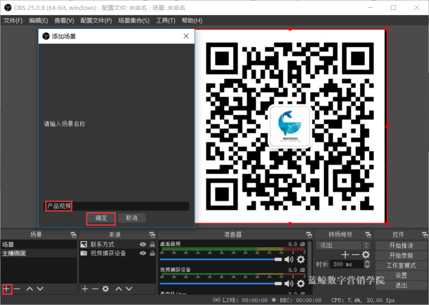Click 开始推流 button
The image size is (429, 305).
coord(401,245)
